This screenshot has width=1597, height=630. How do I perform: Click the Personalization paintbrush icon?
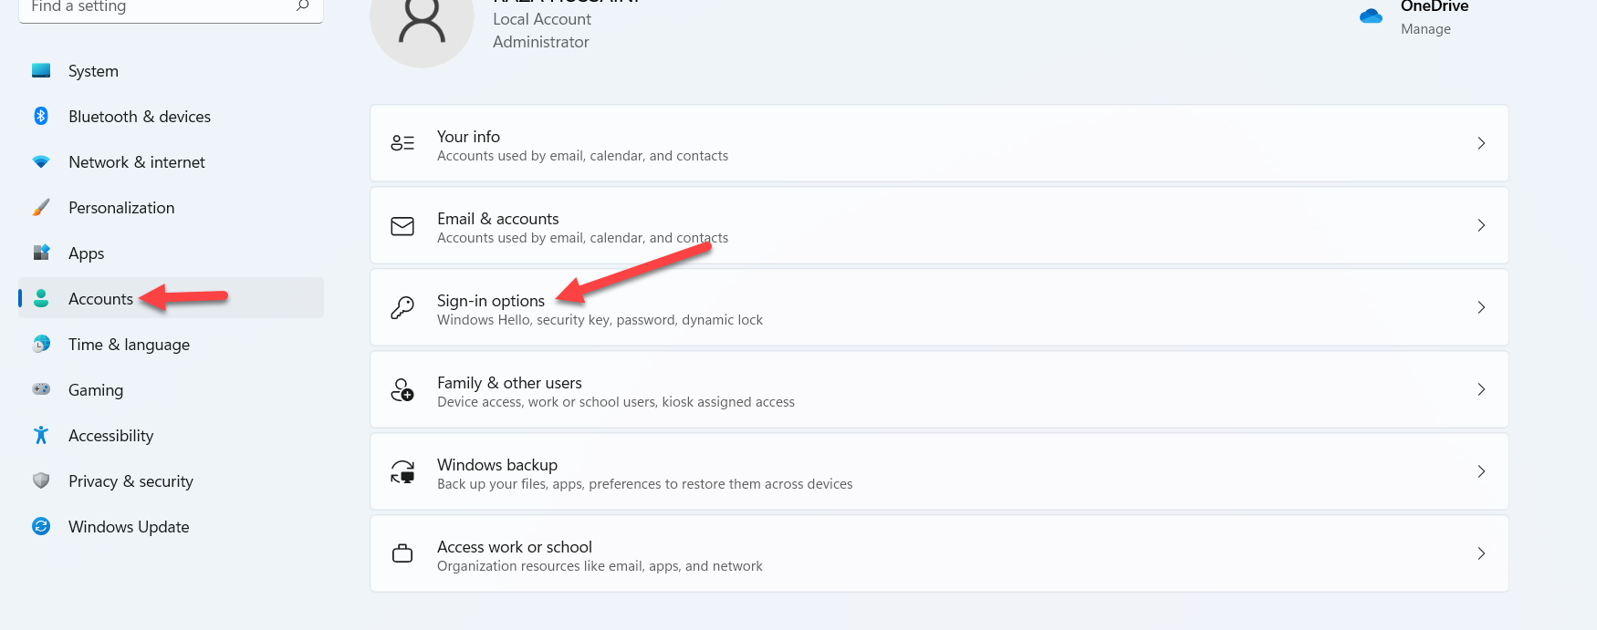point(41,207)
